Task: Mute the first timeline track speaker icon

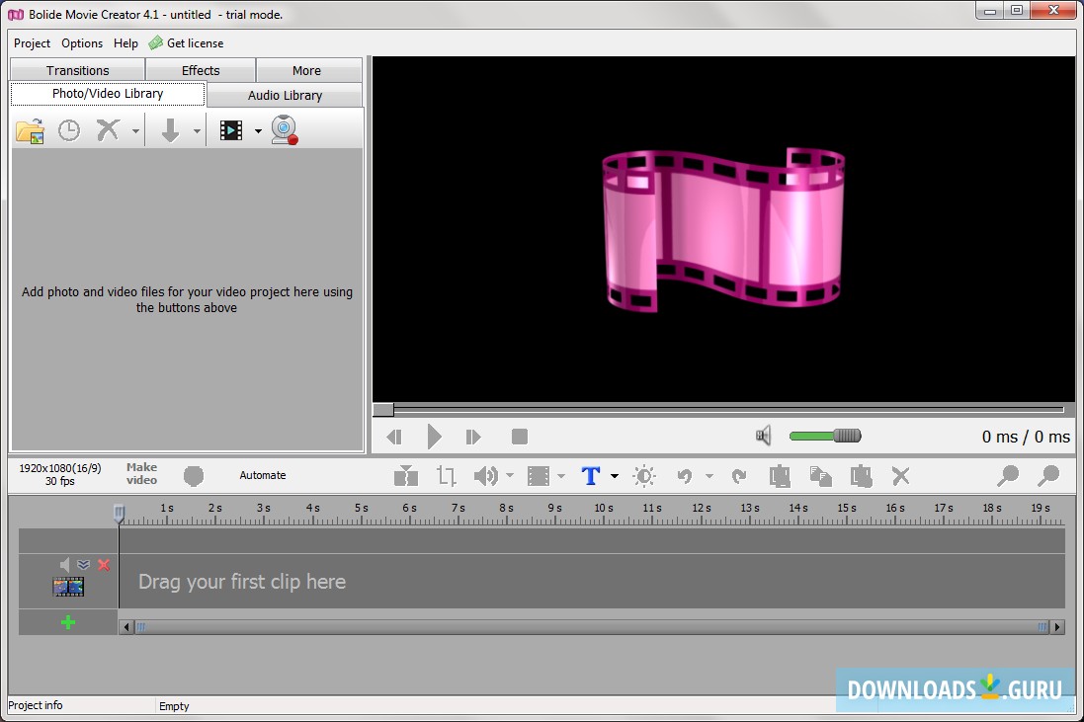Action: (65, 564)
